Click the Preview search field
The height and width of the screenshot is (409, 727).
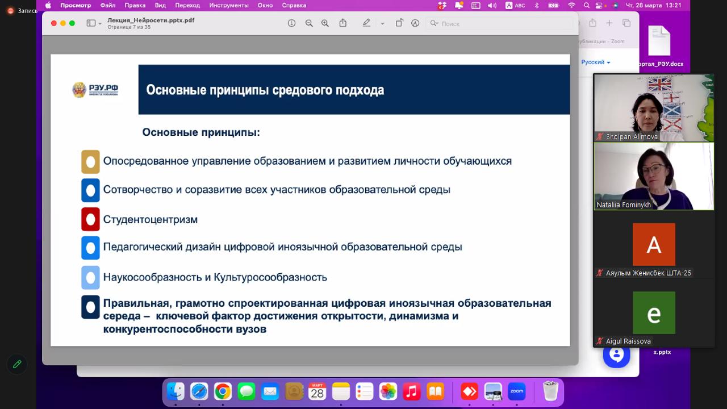click(x=500, y=23)
